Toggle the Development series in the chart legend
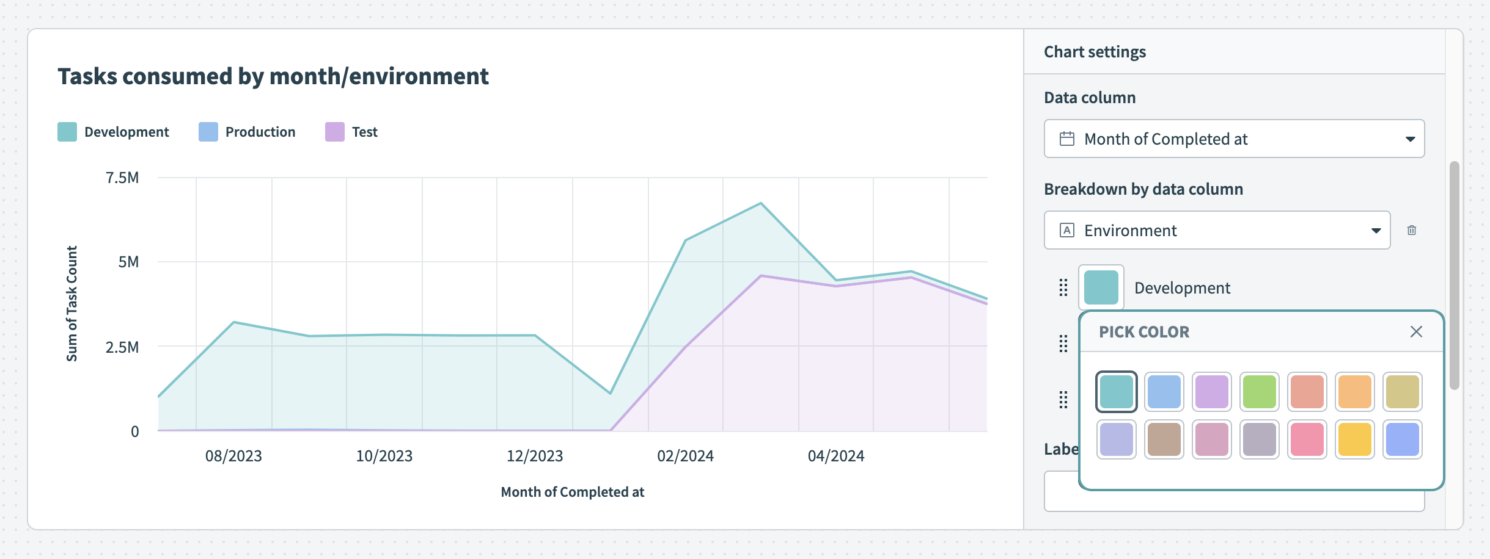The height and width of the screenshot is (559, 1490). [x=113, y=131]
